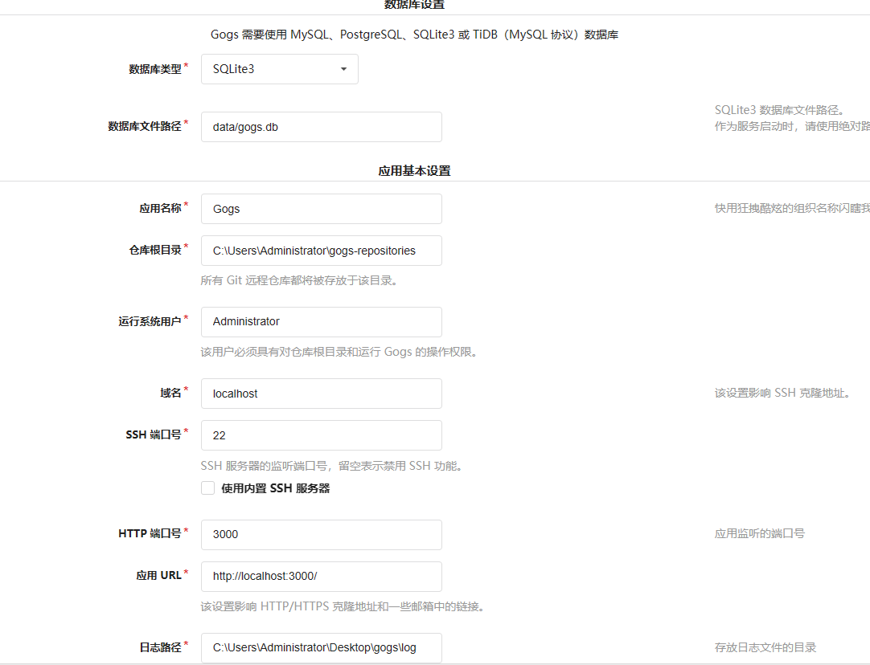Click the HTTP 端口号 field showing 3000
The height and width of the screenshot is (665, 870).
pos(321,535)
